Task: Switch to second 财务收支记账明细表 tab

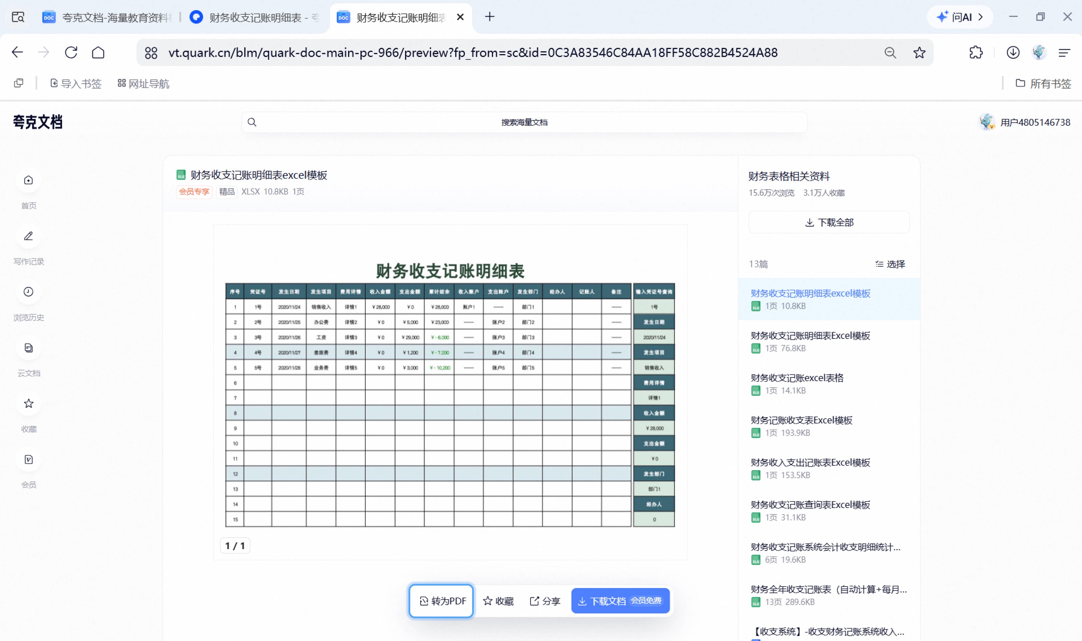Action: (x=255, y=17)
